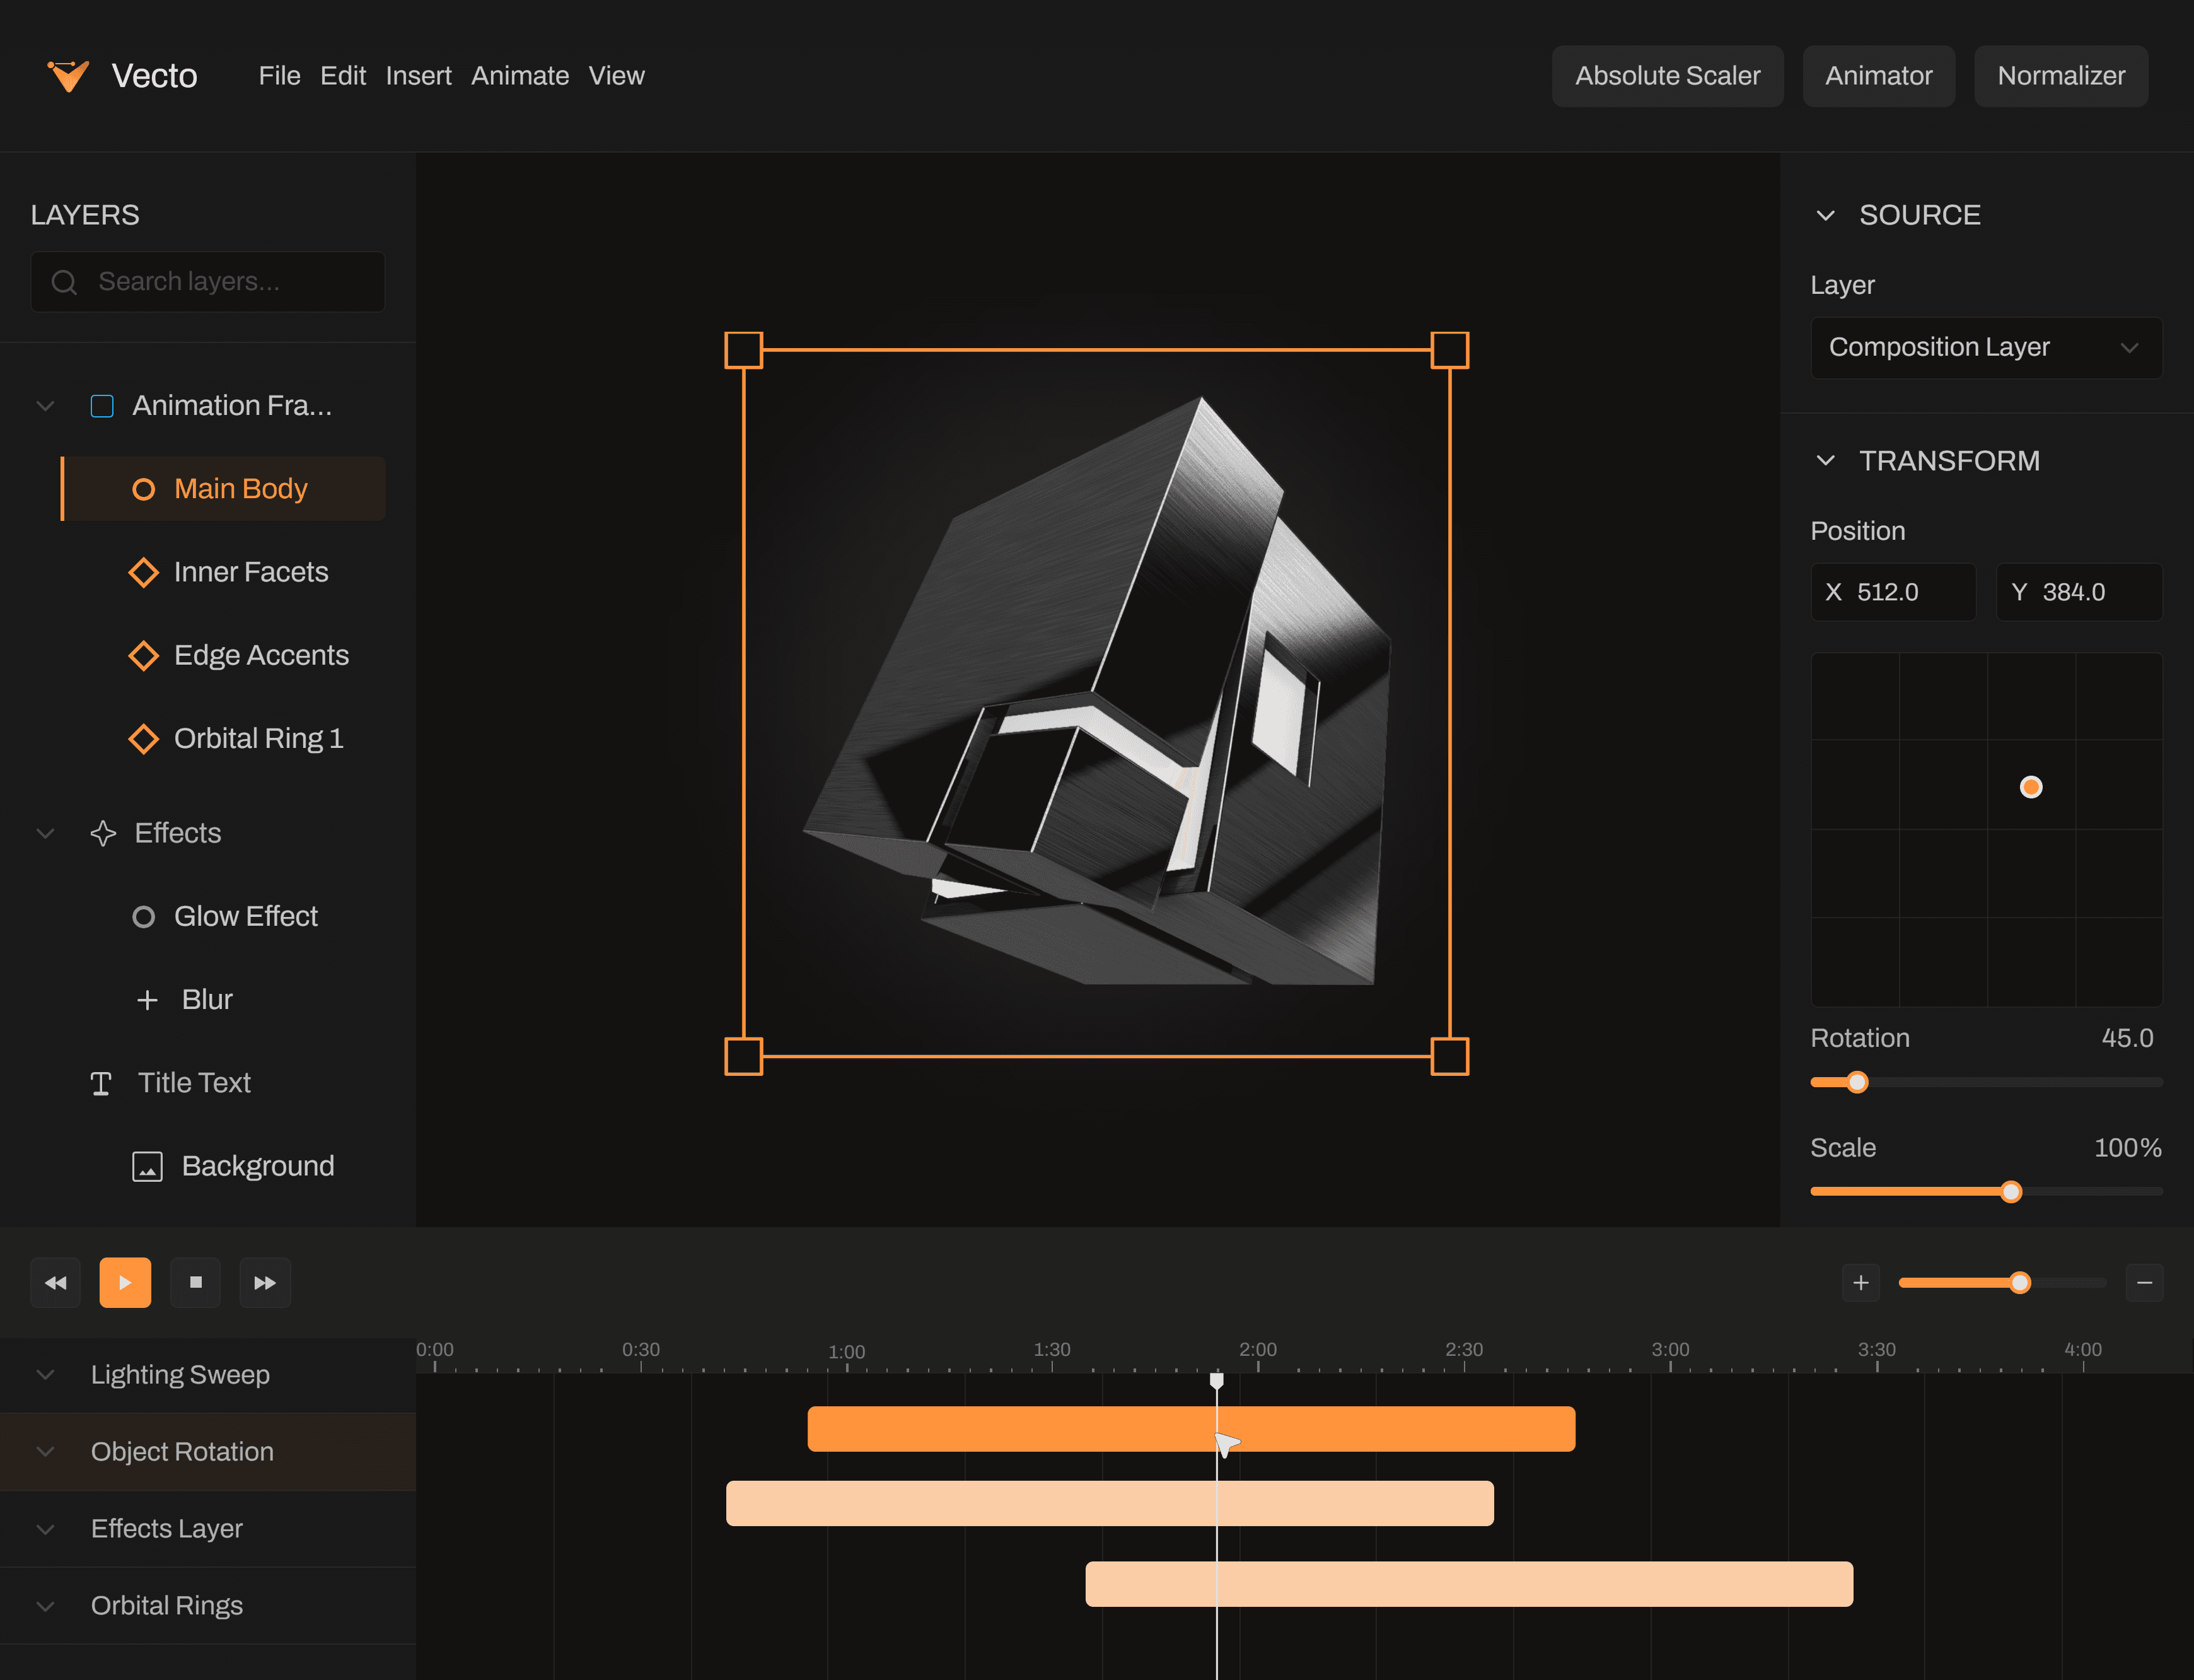
Task: Click the Rotation slider handle
Action: coord(1856,1083)
